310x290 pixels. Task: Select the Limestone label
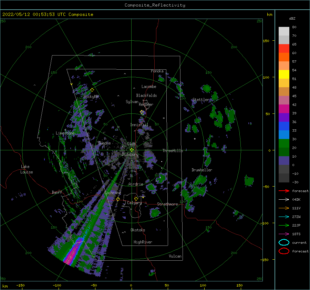click(65, 133)
